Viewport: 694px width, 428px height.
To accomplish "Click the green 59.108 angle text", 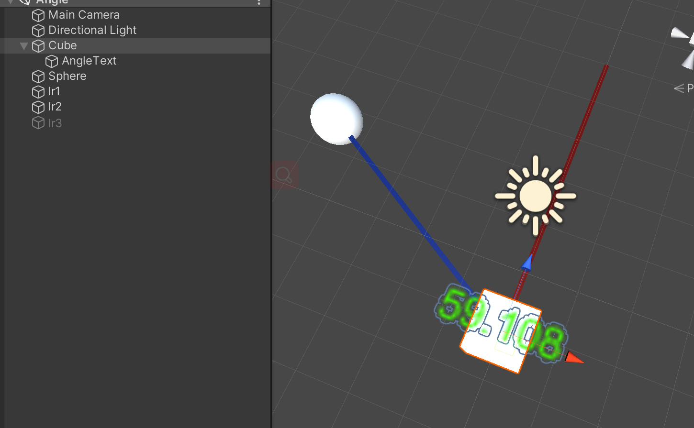I will 501,324.
